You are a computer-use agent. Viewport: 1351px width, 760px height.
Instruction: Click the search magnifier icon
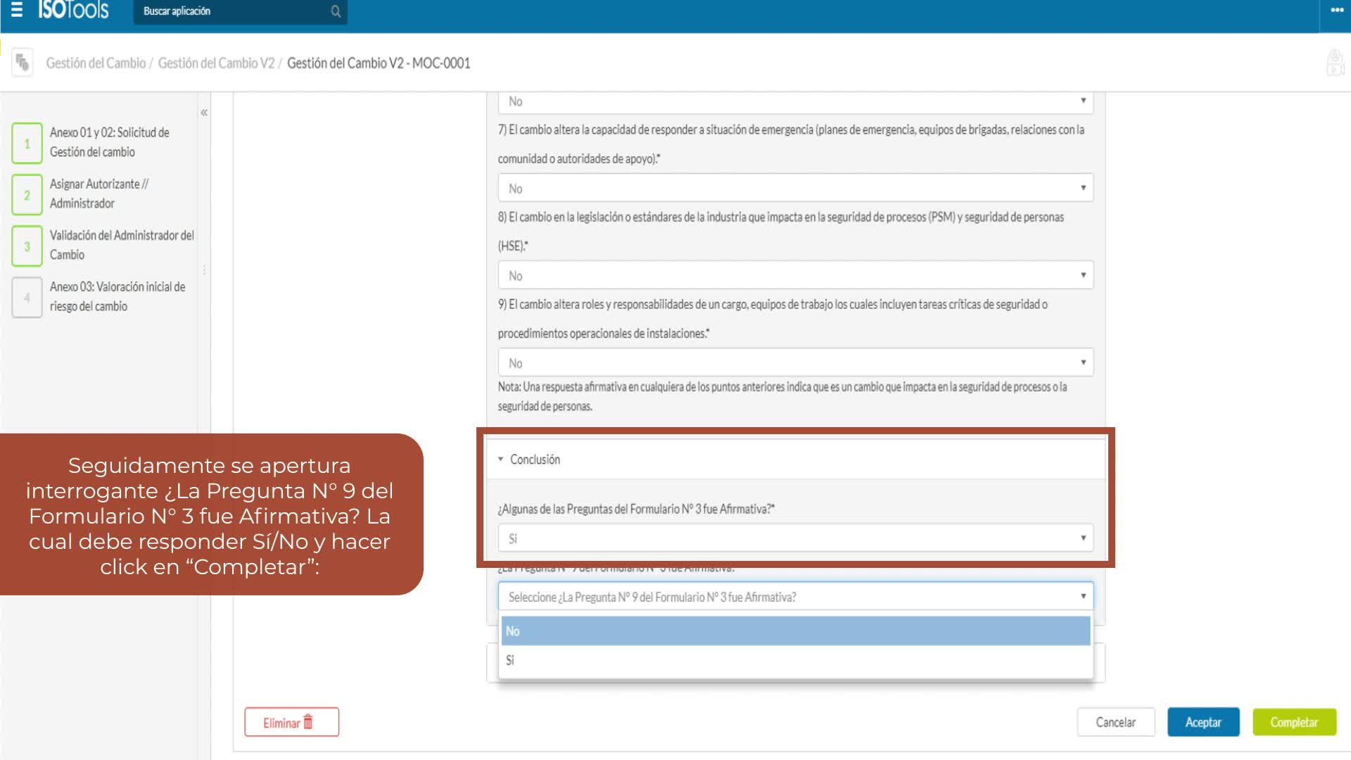336,11
